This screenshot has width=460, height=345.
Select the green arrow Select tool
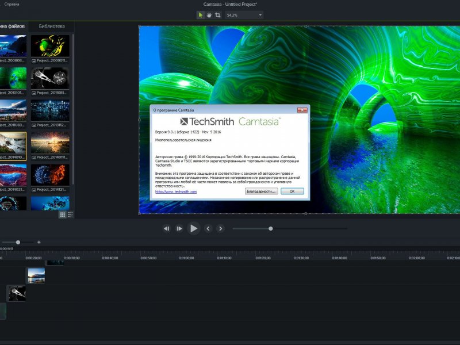coord(200,15)
